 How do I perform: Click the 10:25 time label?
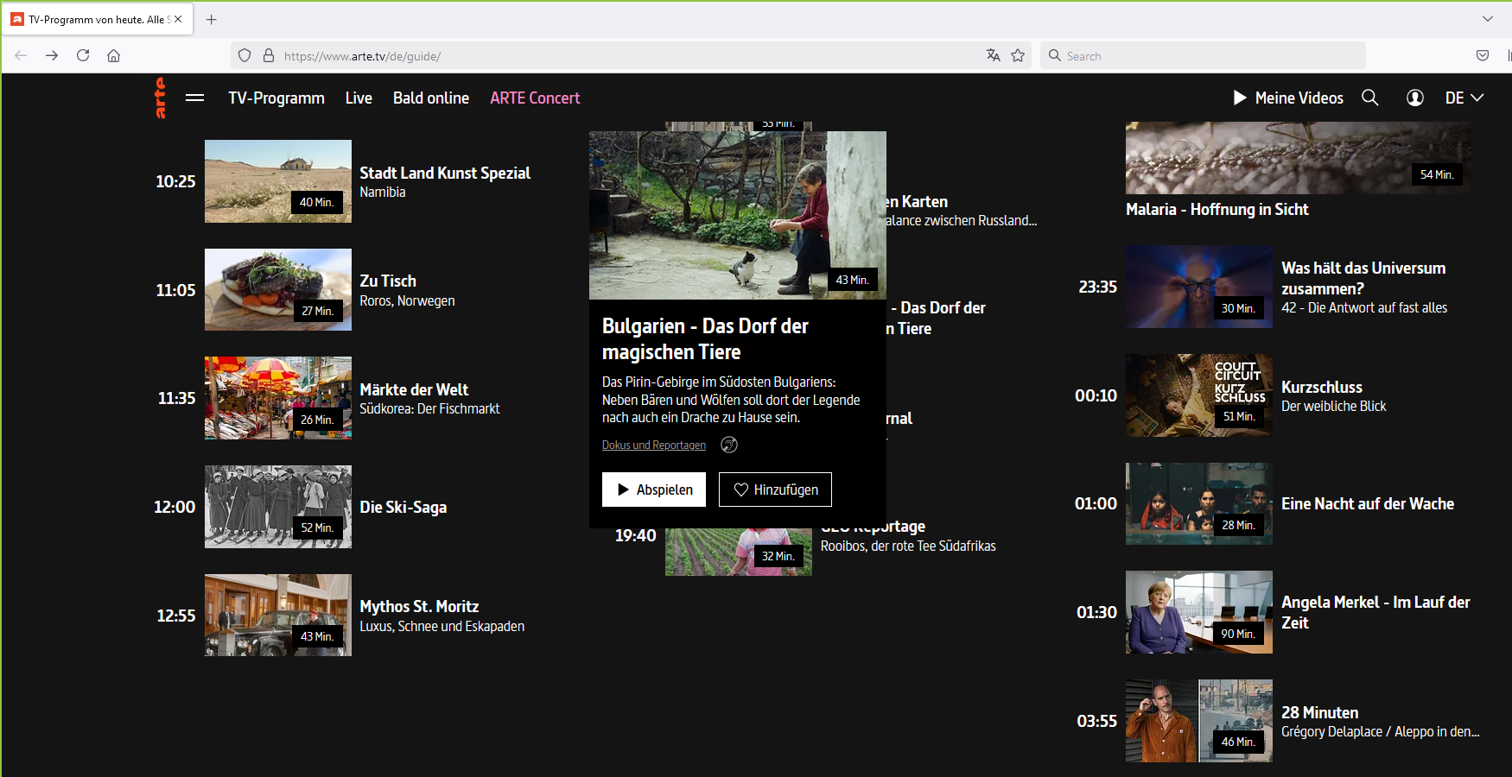(175, 181)
